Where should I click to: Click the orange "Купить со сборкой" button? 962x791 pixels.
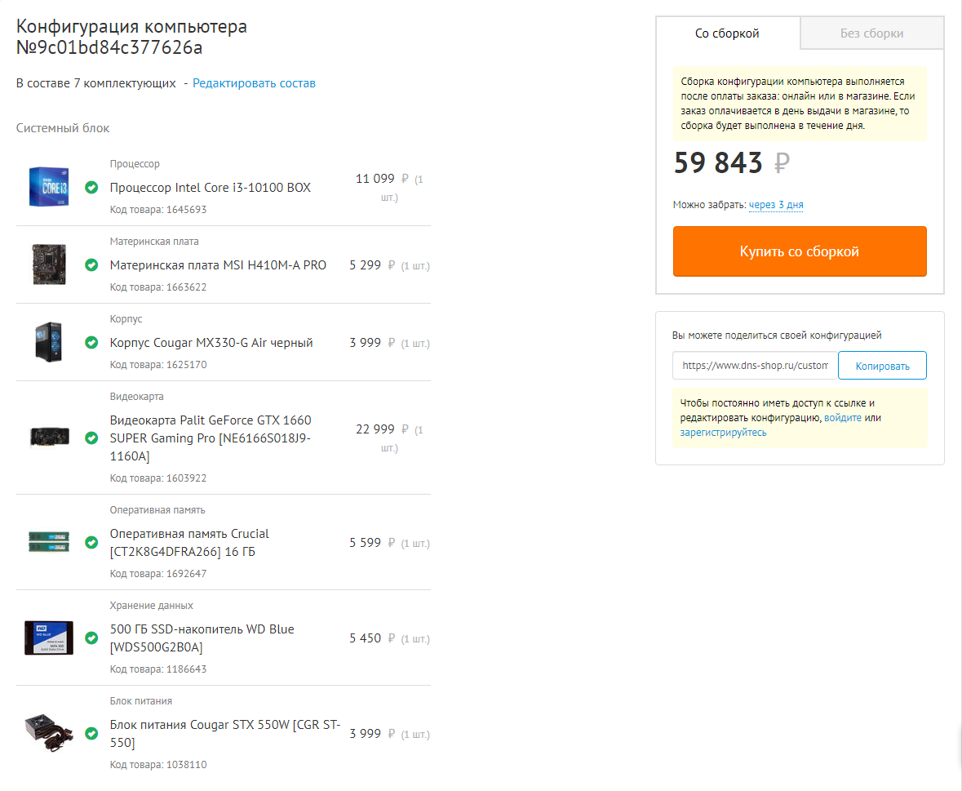point(800,251)
